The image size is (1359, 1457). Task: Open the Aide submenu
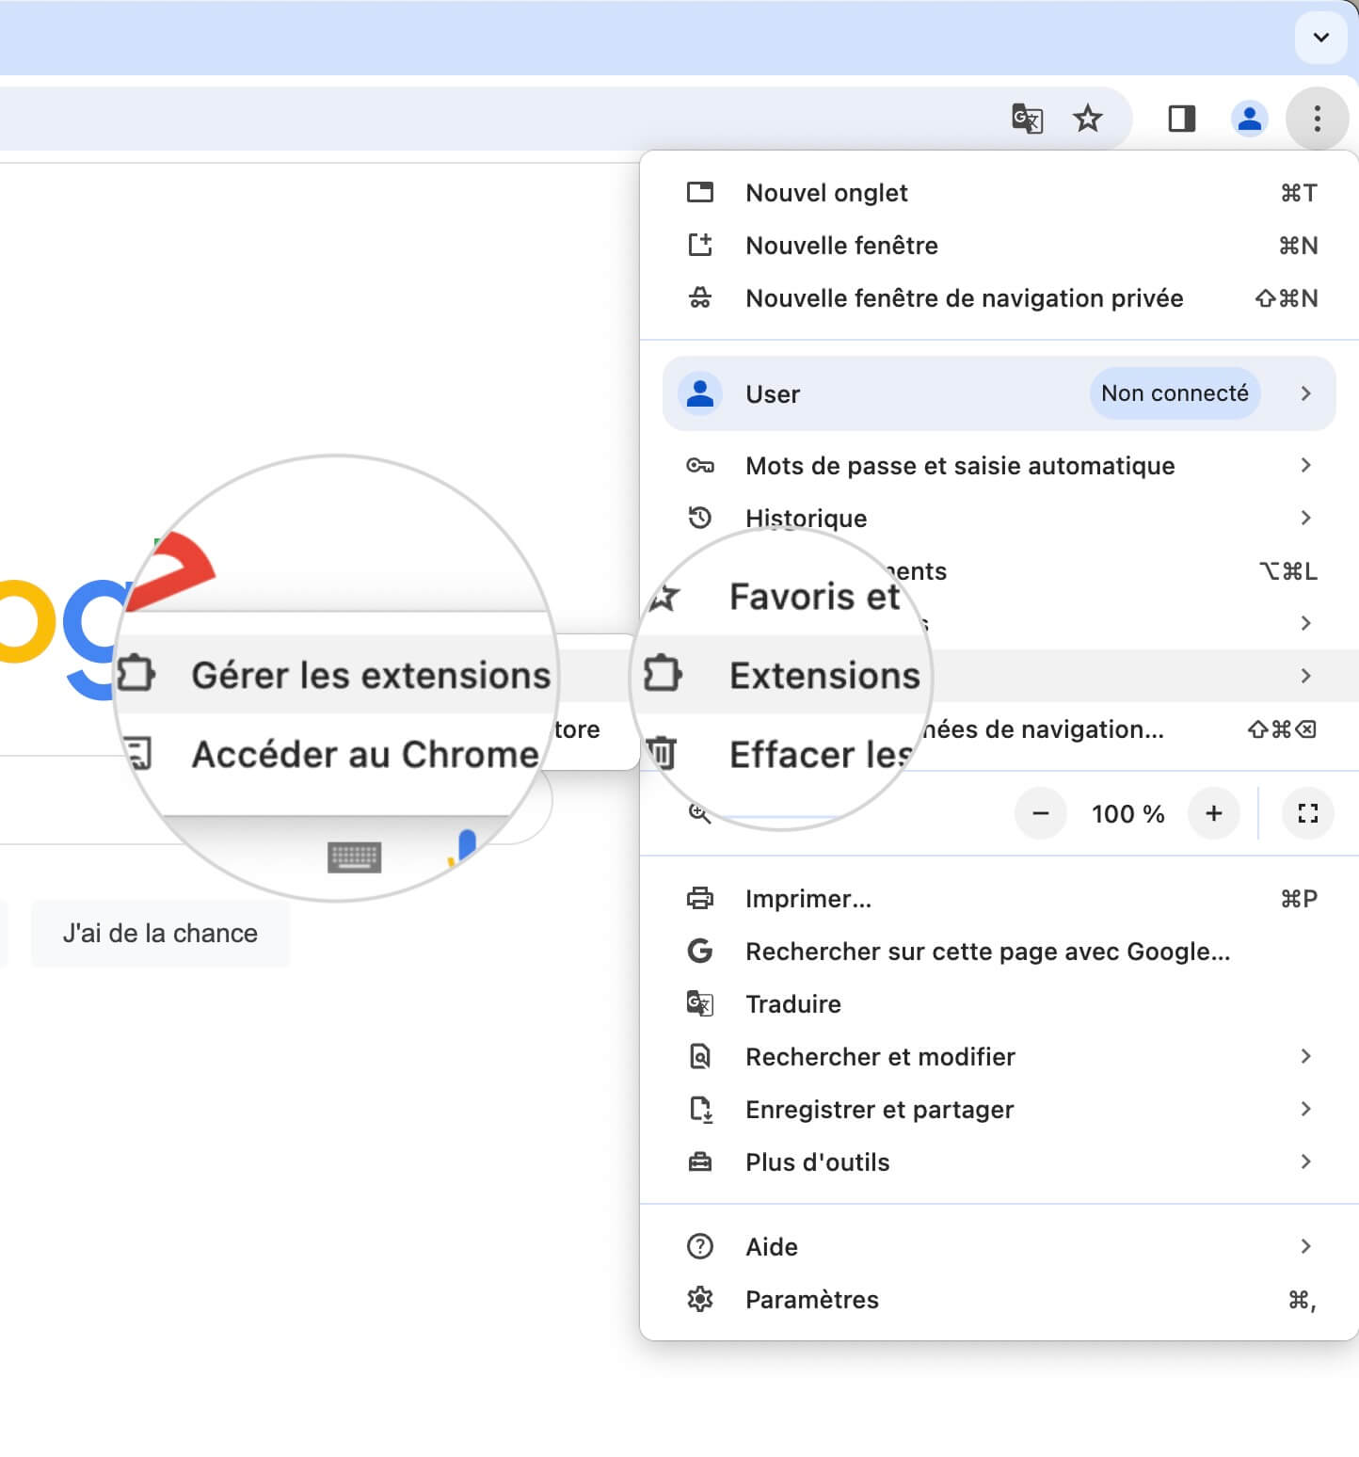click(999, 1247)
